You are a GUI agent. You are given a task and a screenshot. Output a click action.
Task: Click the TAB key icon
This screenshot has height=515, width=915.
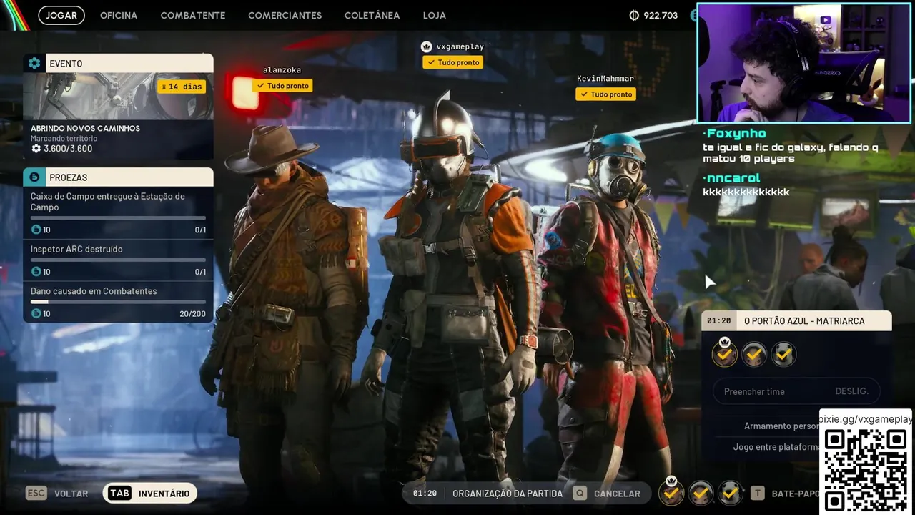(119, 493)
